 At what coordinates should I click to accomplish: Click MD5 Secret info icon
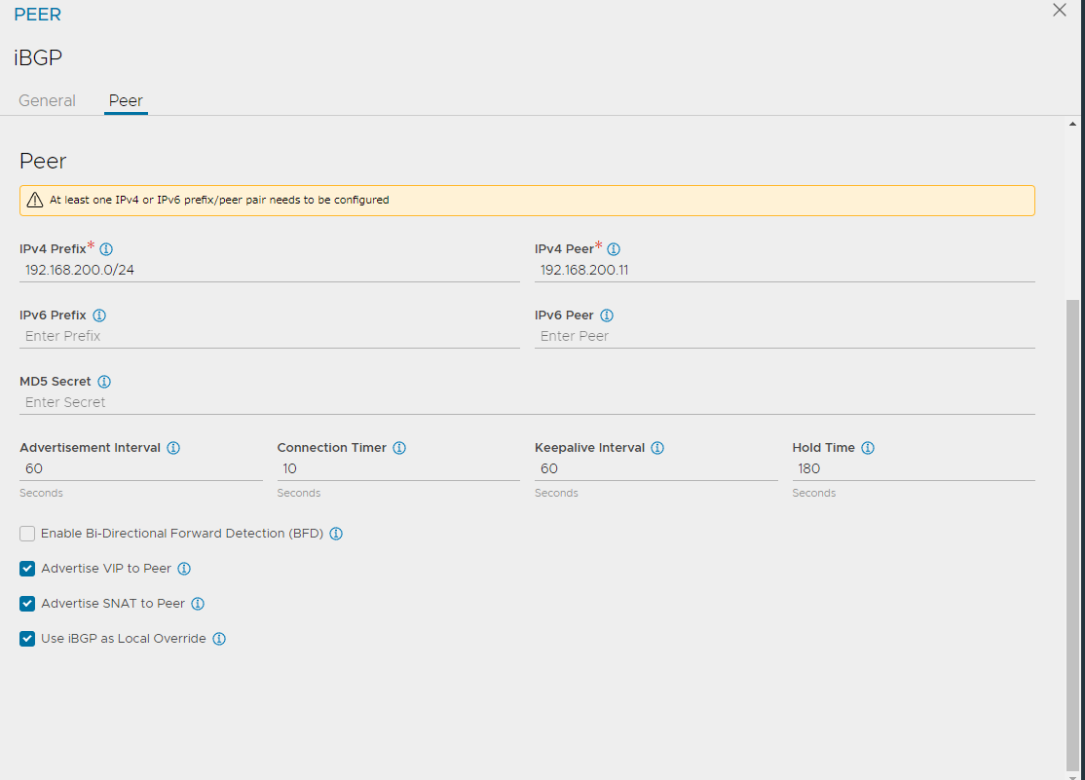click(x=104, y=382)
